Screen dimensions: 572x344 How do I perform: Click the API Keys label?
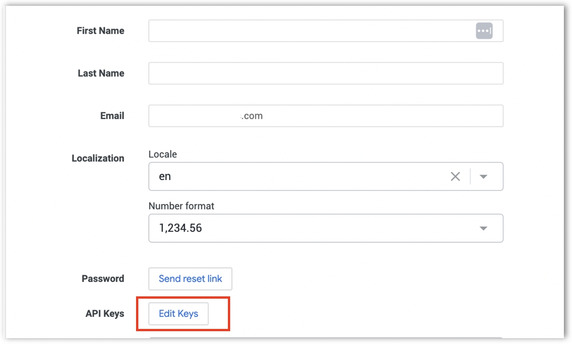[105, 314]
